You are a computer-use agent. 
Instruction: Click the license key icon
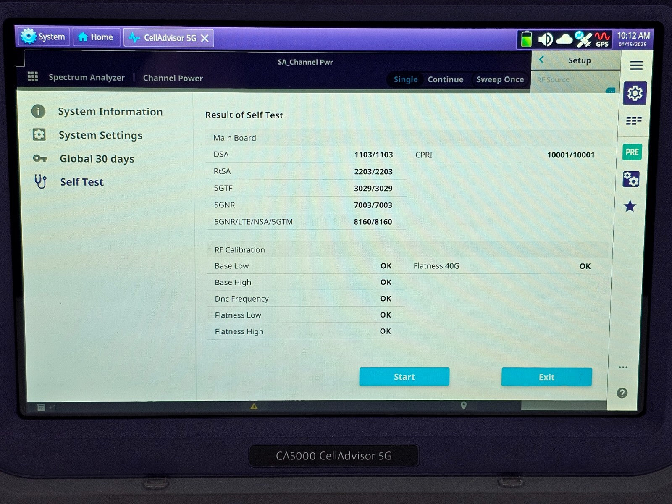tap(40, 158)
